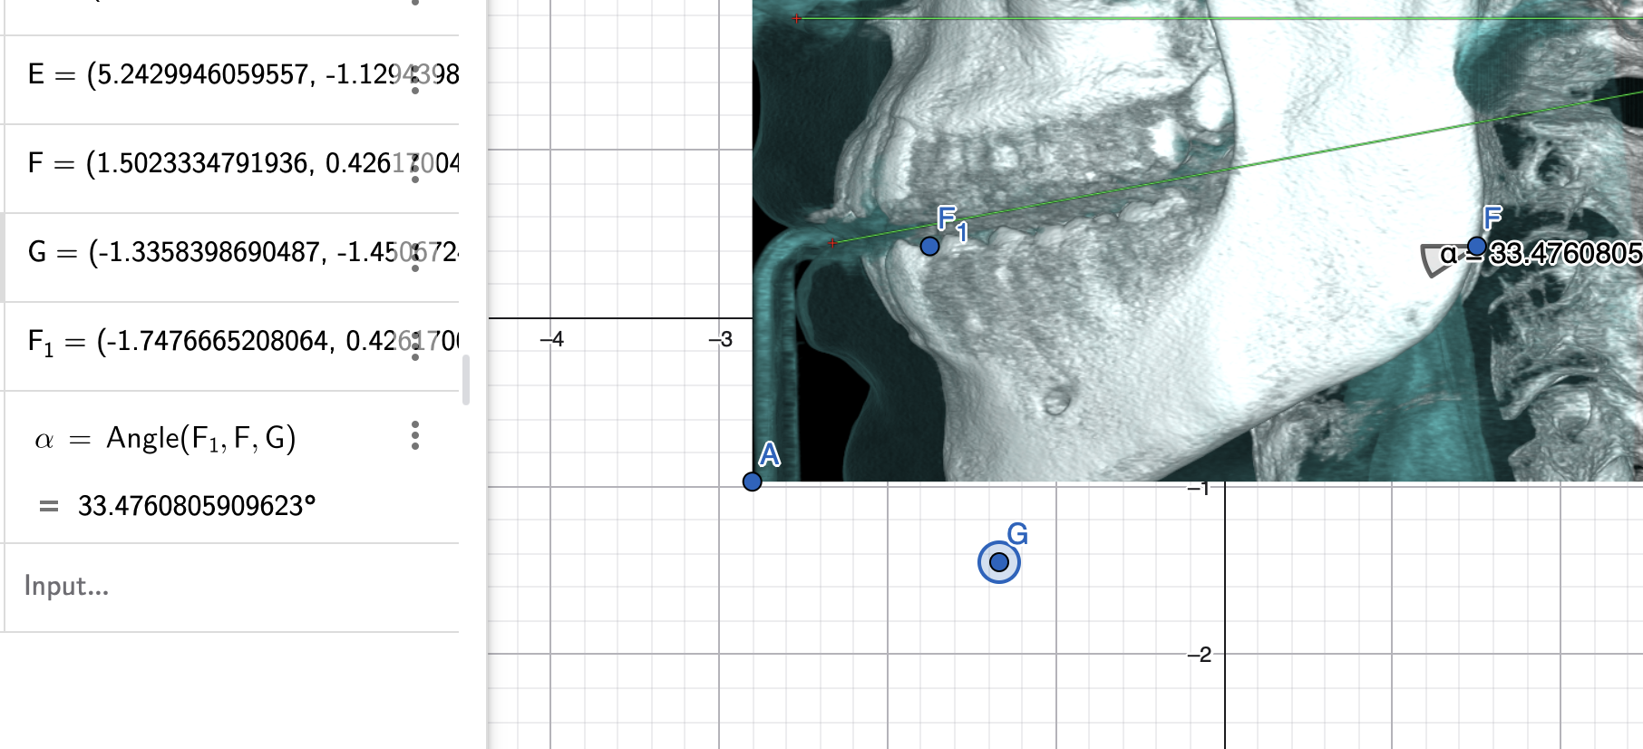Open the three-dot menu for angle α

[x=415, y=435]
